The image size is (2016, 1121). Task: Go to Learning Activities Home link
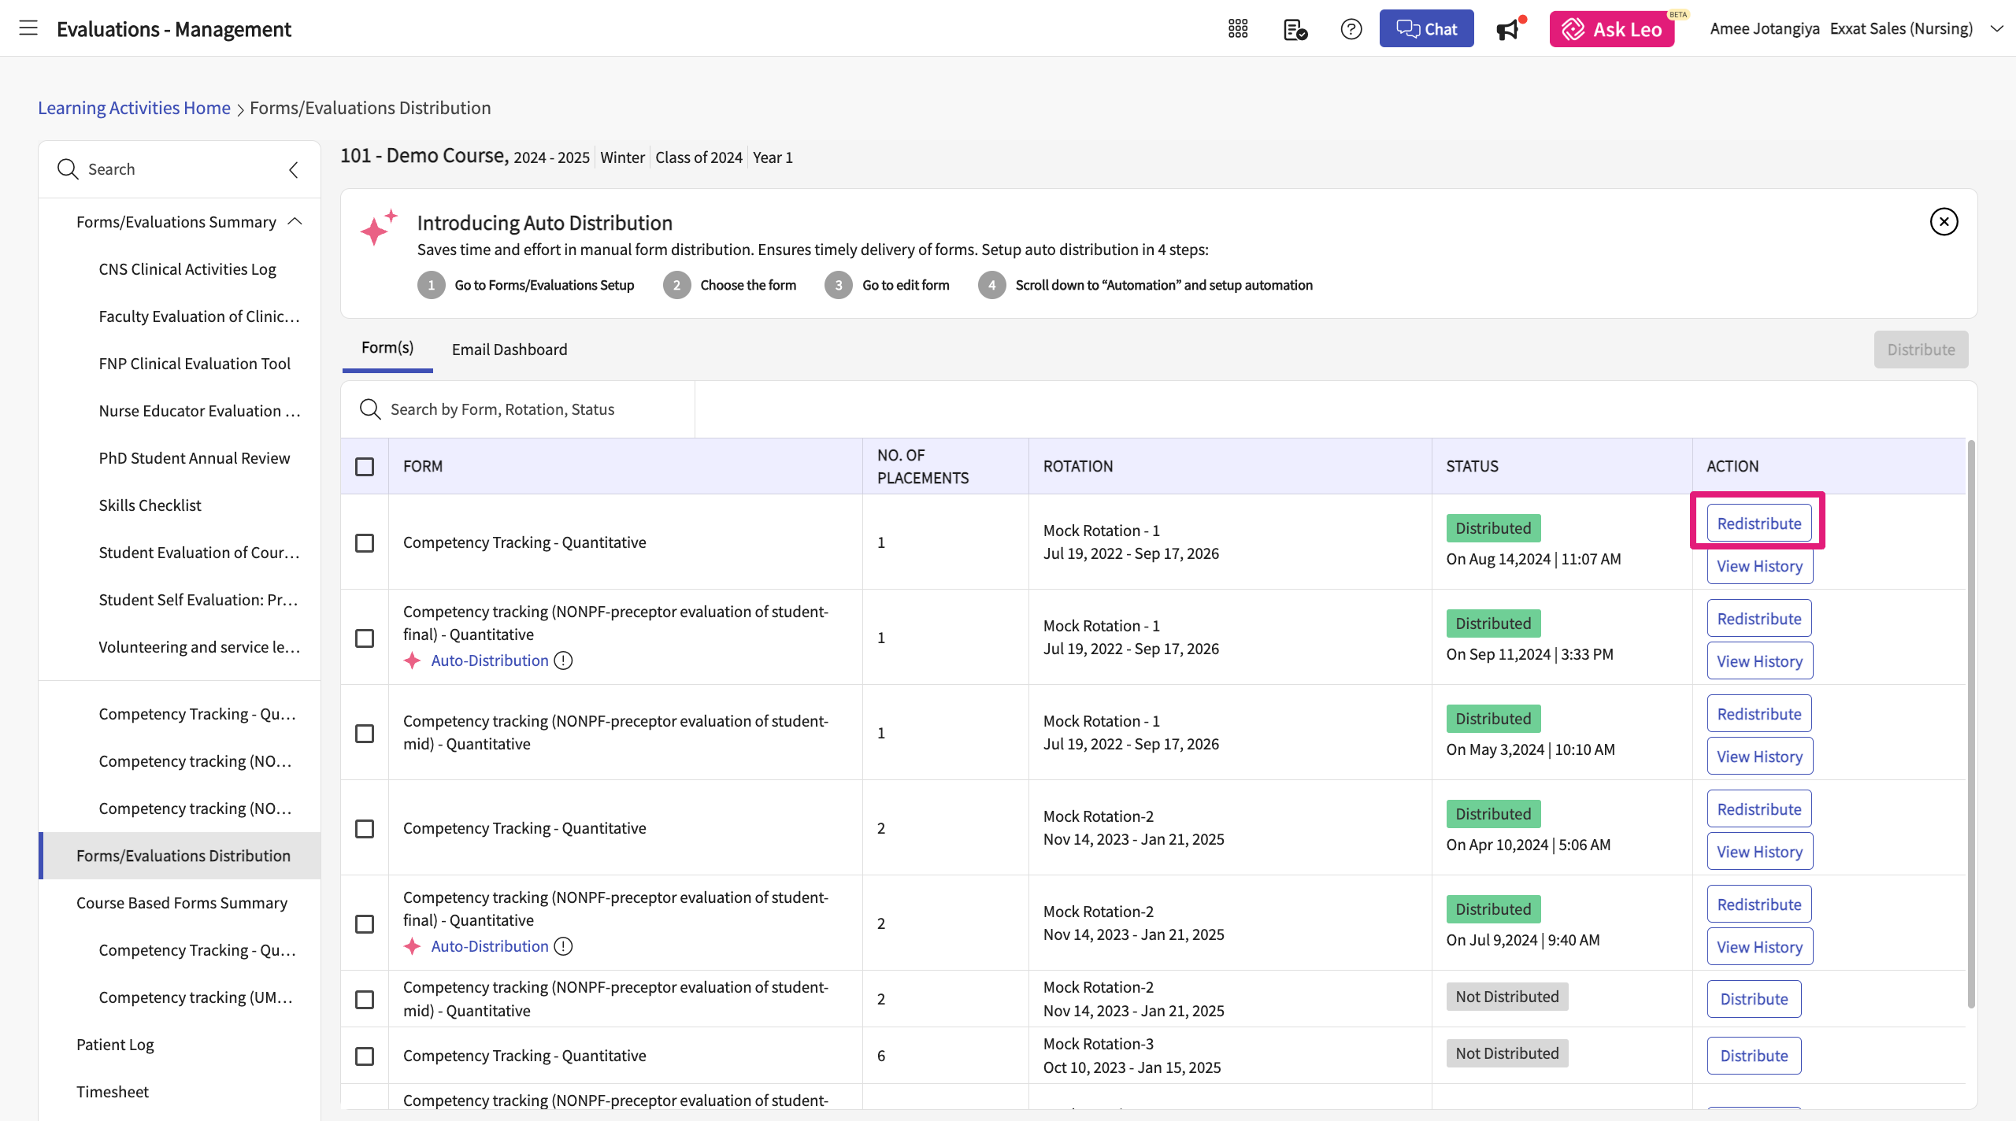(134, 108)
